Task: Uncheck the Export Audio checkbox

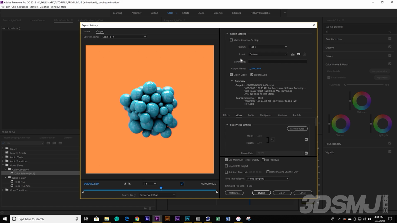Action: click(252, 75)
